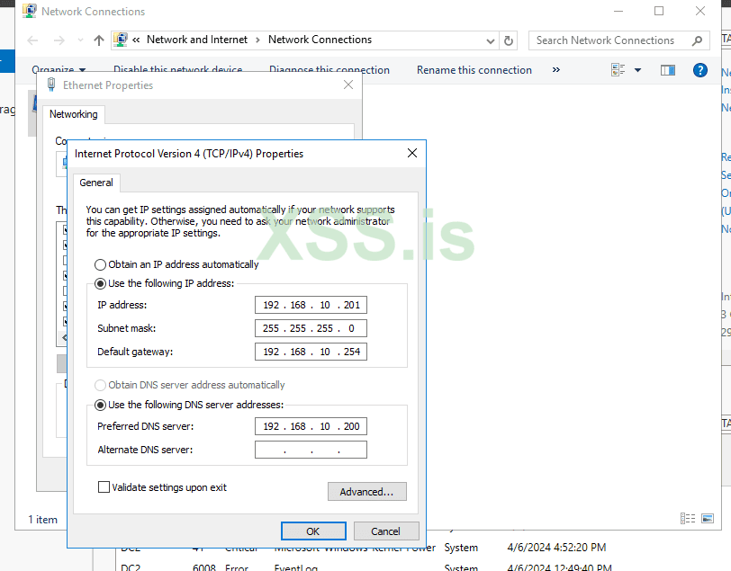Click the Ethernet Properties title icon
The image size is (731, 571).
tap(51, 85)
